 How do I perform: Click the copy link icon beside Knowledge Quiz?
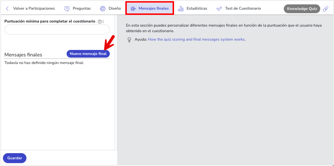pos(325,9)
